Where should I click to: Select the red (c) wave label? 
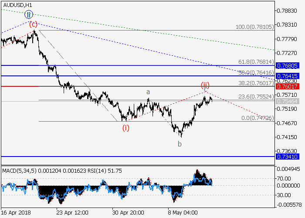33,24
